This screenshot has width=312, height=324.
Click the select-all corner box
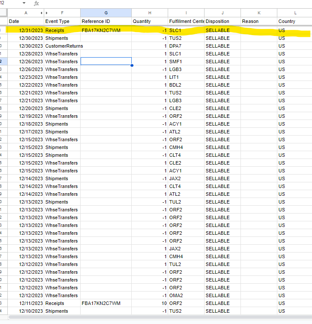(x=3, y=13)
